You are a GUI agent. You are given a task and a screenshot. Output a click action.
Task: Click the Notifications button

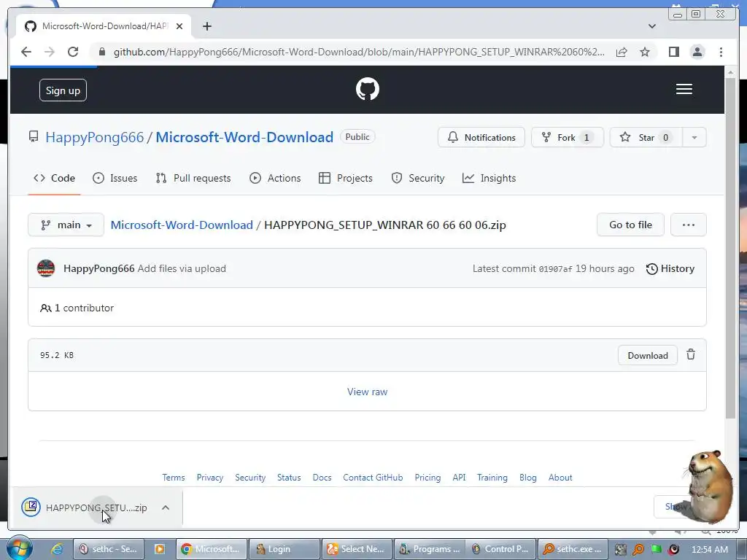pos(481,137)
